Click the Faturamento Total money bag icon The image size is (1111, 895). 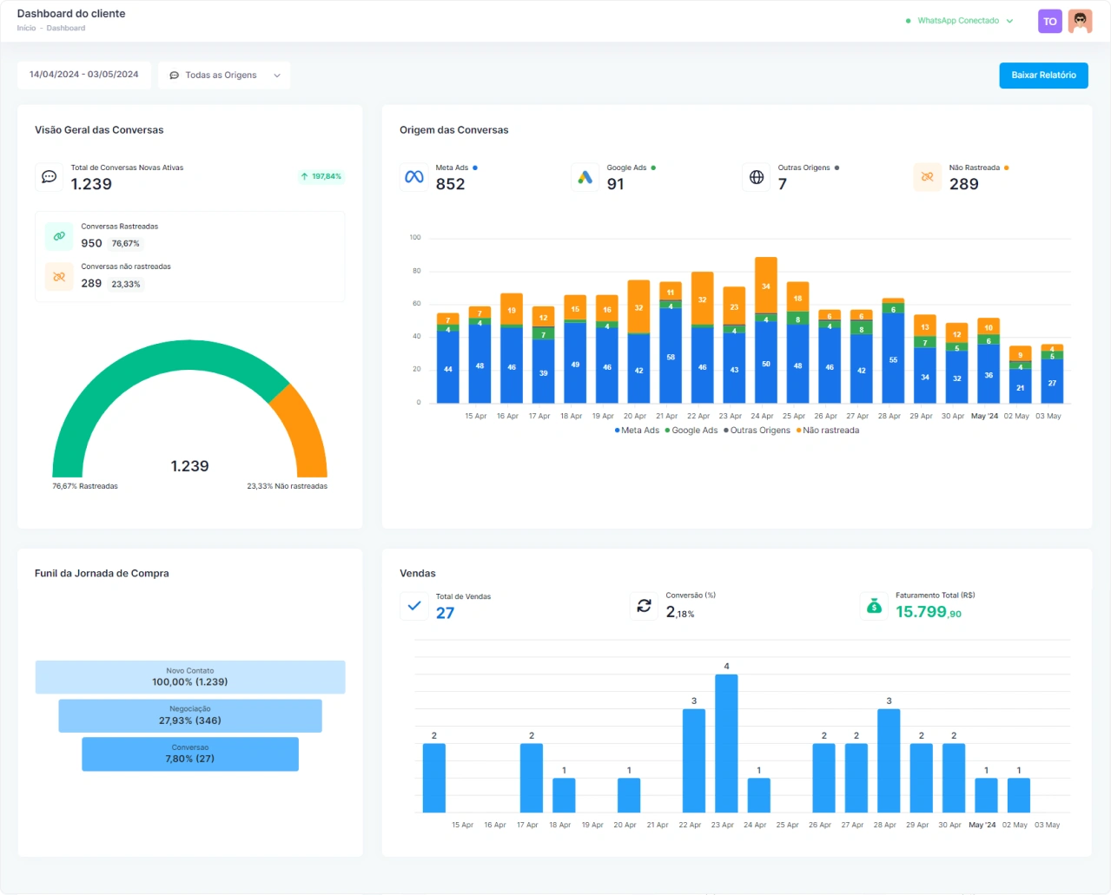pyautogui.click(x=874, y=606)
